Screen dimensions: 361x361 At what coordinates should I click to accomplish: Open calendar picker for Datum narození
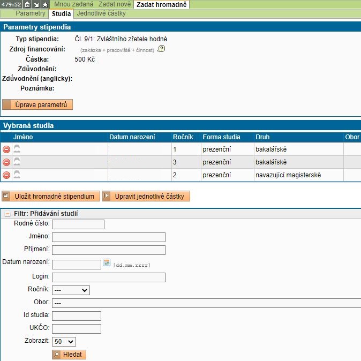pos(107,263)
